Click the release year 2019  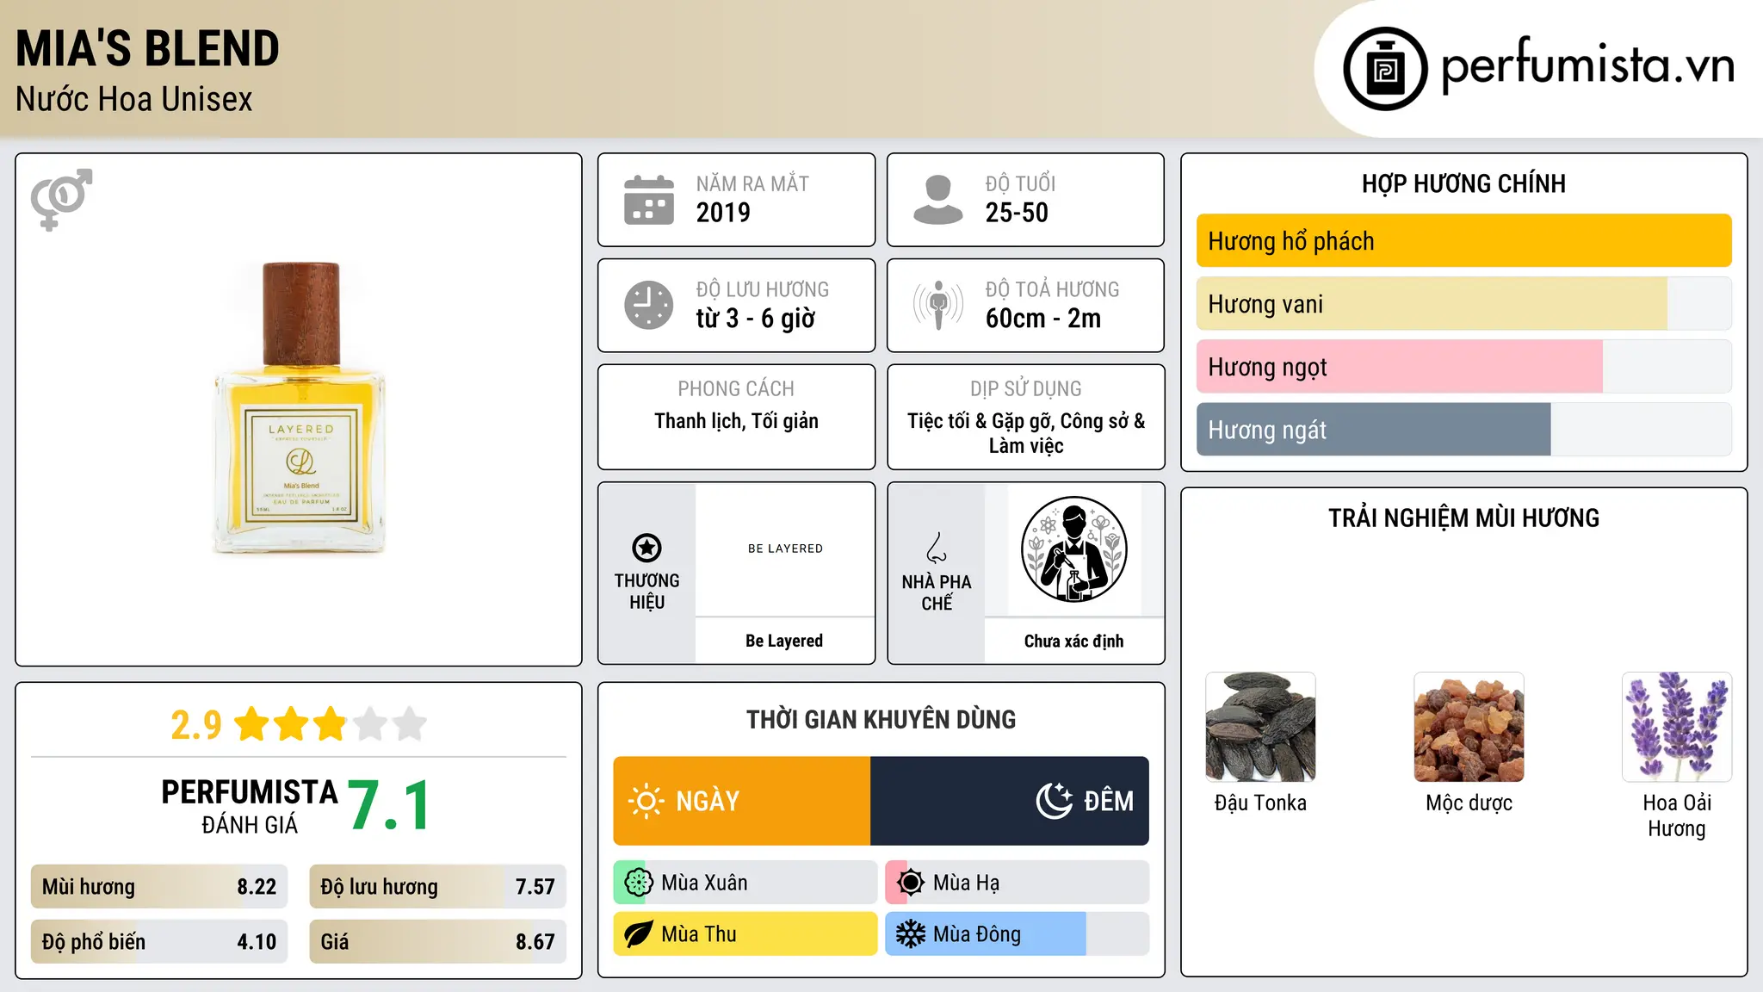pyautogui.click(x=723, y=213)
